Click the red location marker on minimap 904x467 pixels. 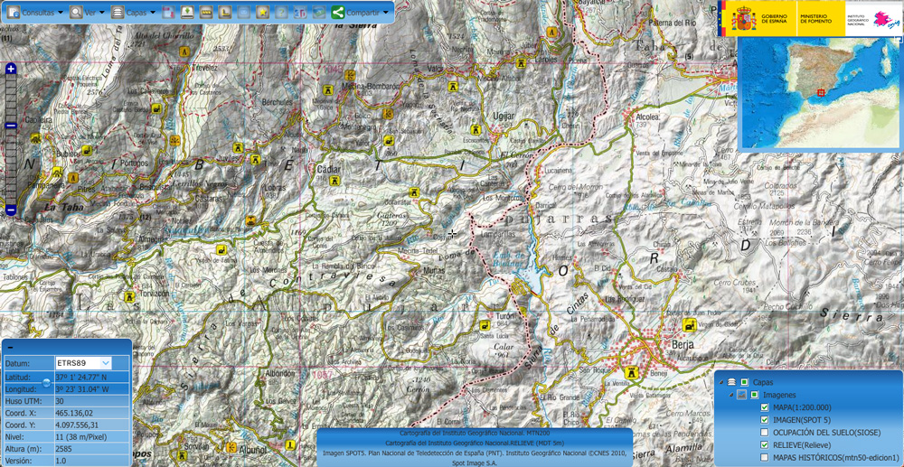(x=821, y=93)
